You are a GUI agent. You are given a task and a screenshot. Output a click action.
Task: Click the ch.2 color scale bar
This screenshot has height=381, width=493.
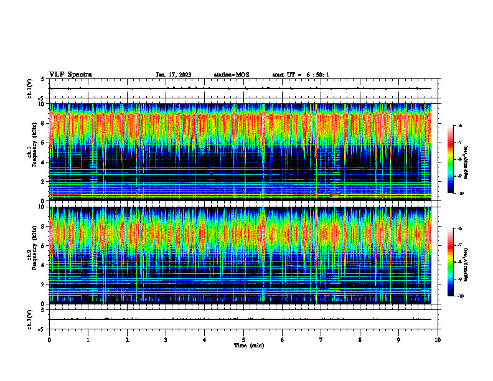click(x=450, y=262)
